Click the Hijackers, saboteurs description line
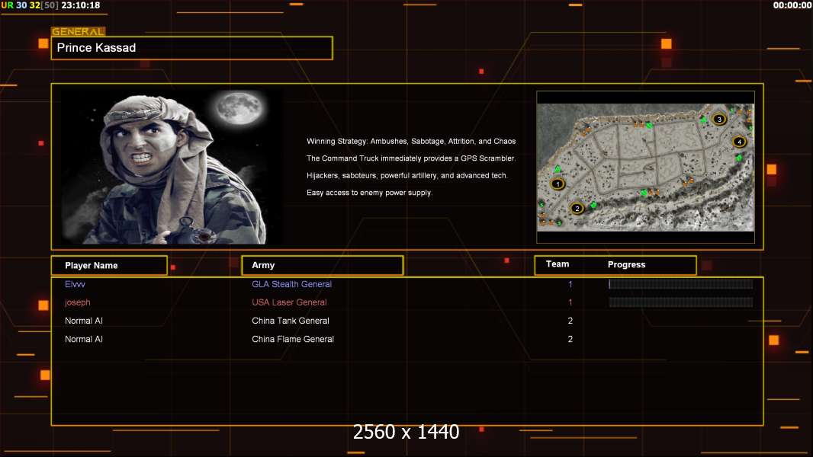Screen dimensions: 813x457 point(407,175)
